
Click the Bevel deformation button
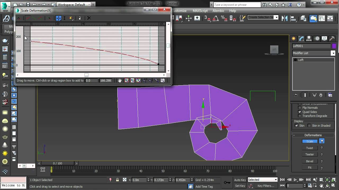(x=310, y=161)
